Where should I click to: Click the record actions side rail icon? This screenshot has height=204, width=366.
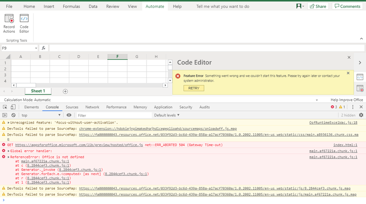(360, 88)
